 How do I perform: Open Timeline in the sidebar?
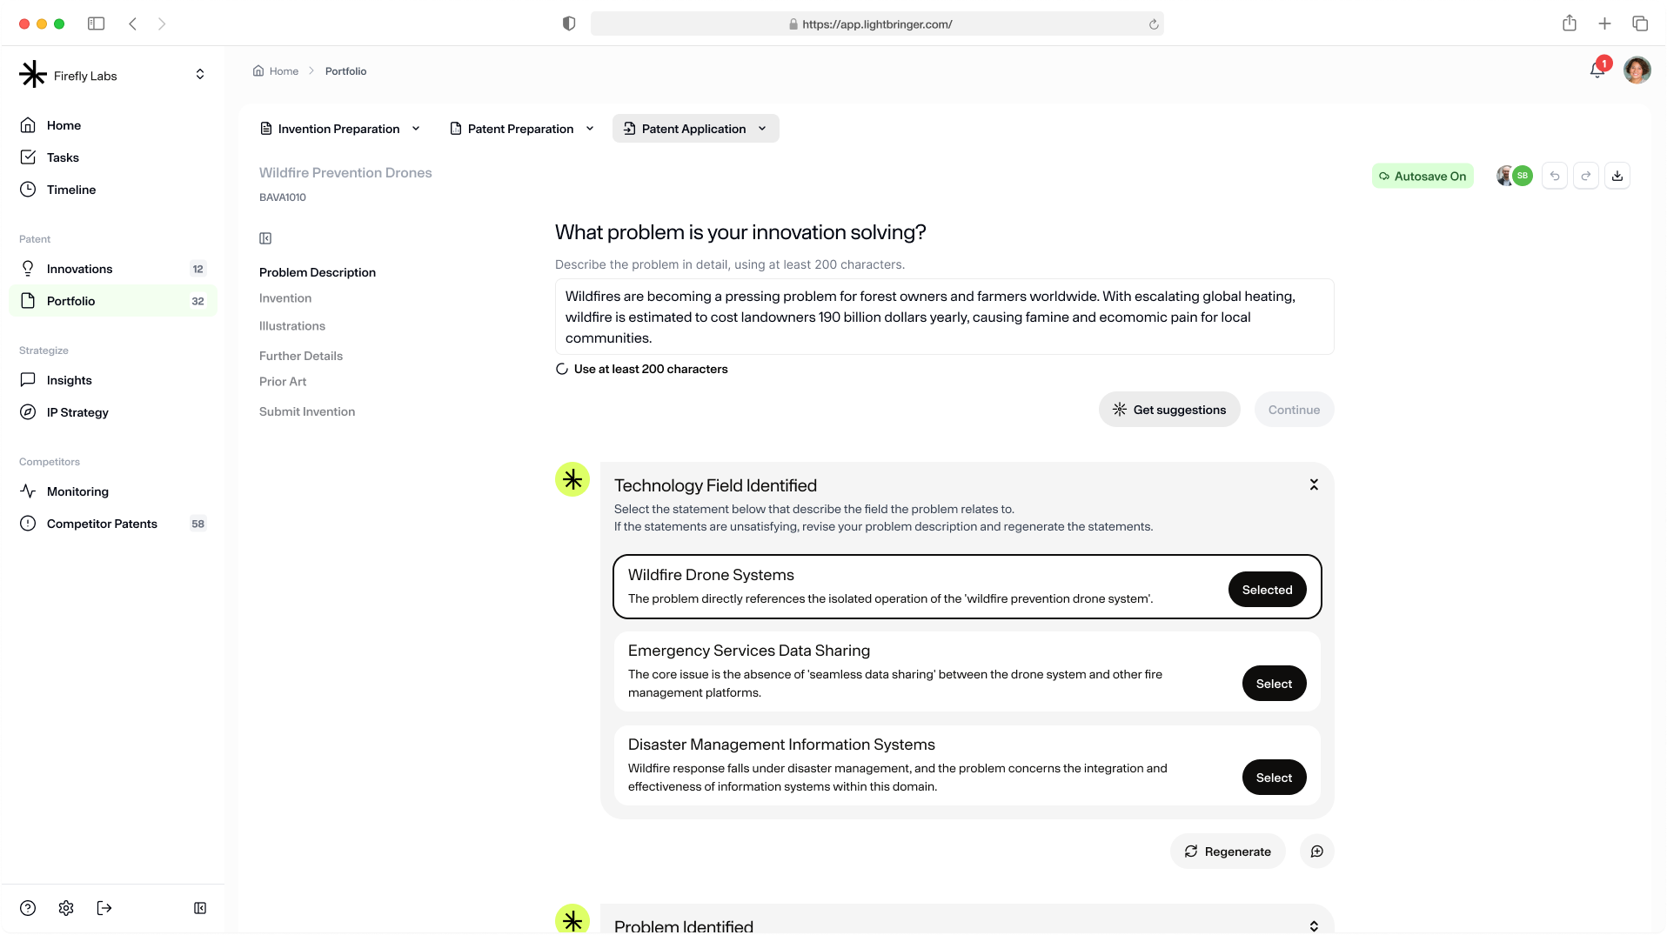[x=113, y=190]
